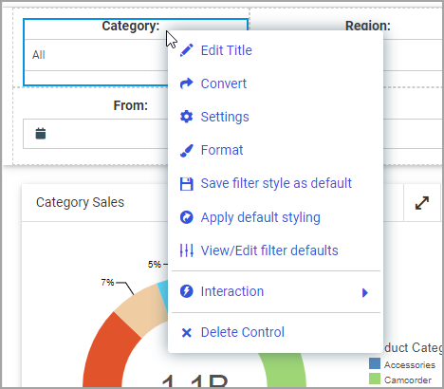The width and height of the screenshot is (444, 389).
Task: Click the From date input field
Action: (x=96, y=134)
